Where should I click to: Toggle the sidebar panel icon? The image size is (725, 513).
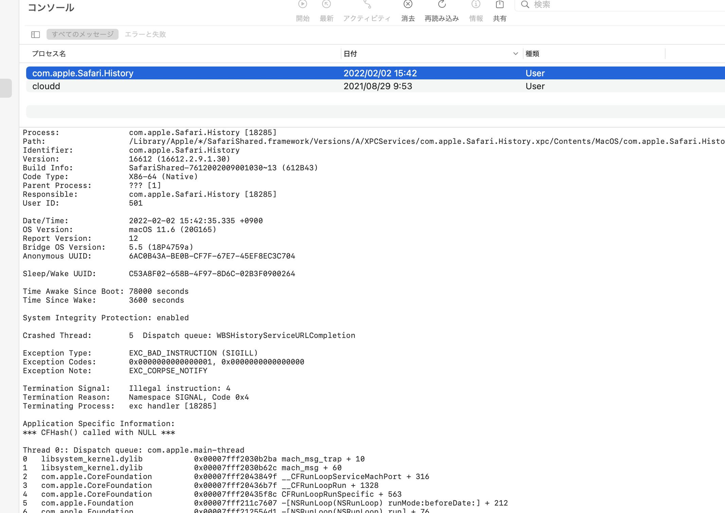36,35
